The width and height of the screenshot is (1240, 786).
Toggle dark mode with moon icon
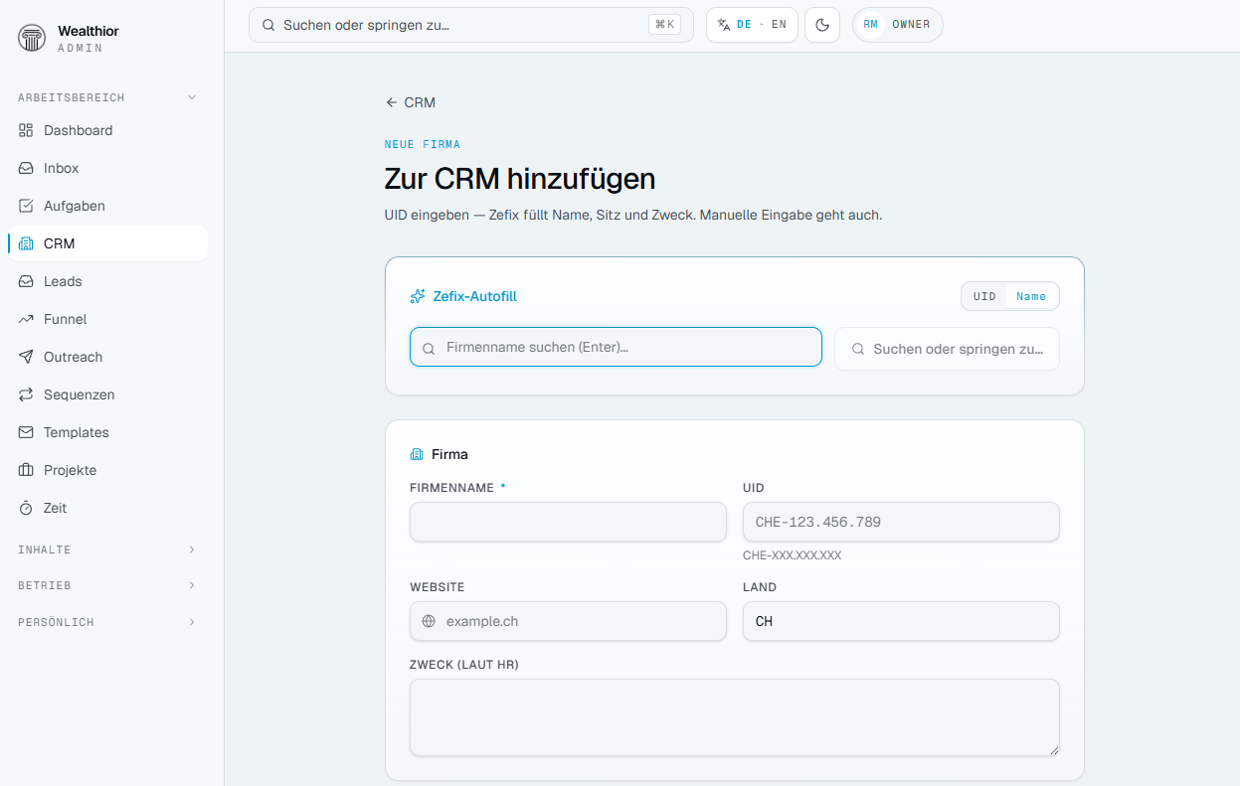pyautogui.click(x=822, y=25)
